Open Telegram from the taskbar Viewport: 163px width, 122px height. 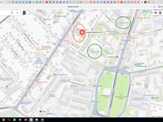click(x=20, y=120)
